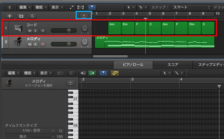Viewport: 224px width, 139px height.
Task: Add a new track with plus button
Action: (9, 16)
